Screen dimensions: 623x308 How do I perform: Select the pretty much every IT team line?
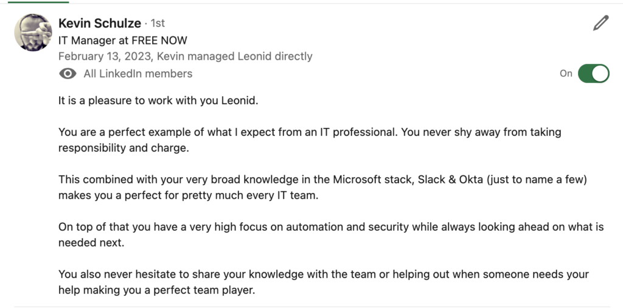(x=189, y=195)
